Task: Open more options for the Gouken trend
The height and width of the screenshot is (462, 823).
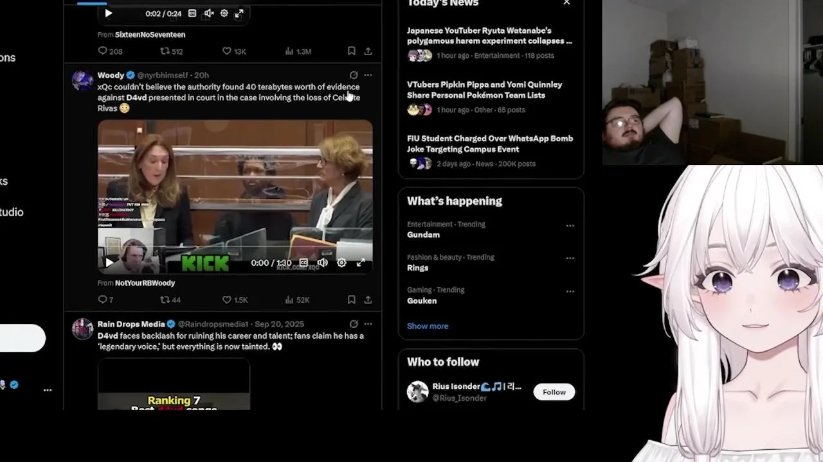Action: pyautogui.click(x=570, y=291)
